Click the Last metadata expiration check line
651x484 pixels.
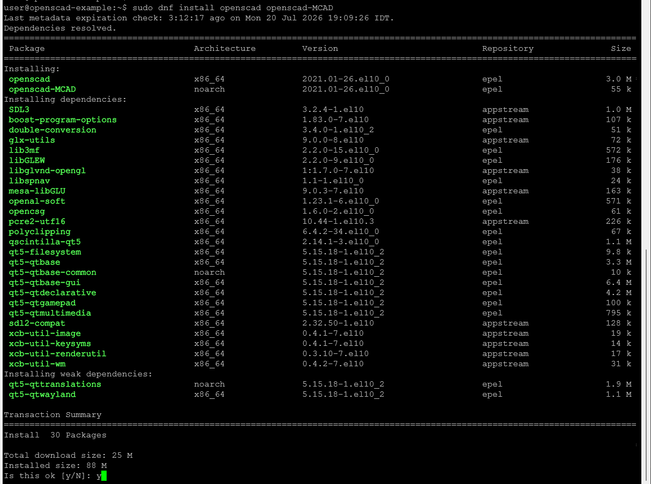pos(199,18)
